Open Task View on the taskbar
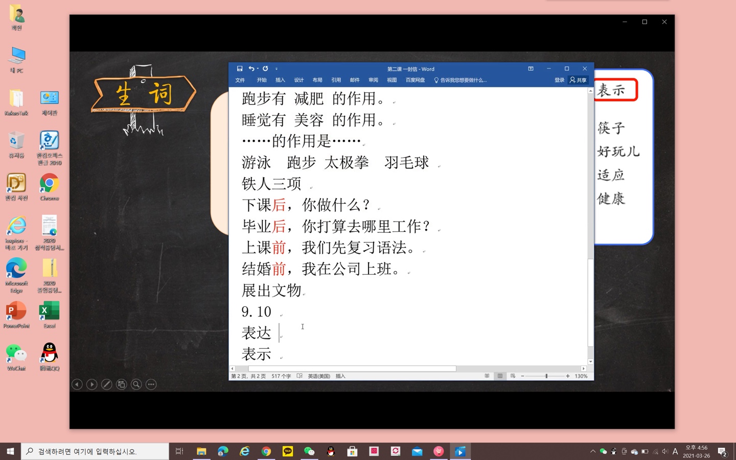The image size is (736, 460). (x=179, y=451)
